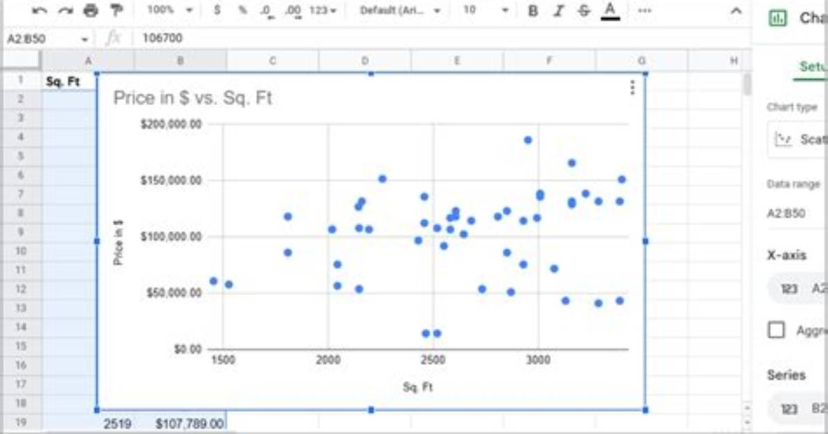
Task: Click the X-axis range chip
Action: [x=799, y=288]
